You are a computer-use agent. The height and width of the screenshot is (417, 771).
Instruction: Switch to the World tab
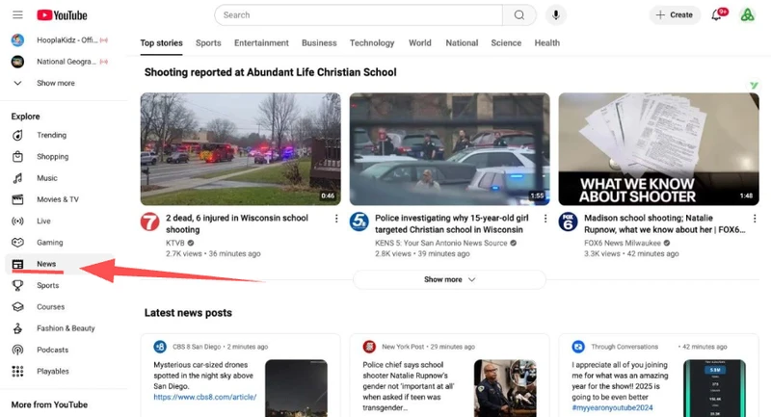[420, 43]
